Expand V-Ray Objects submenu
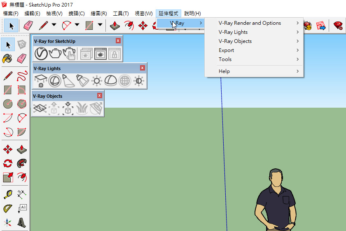 click(x=254, y=41)
